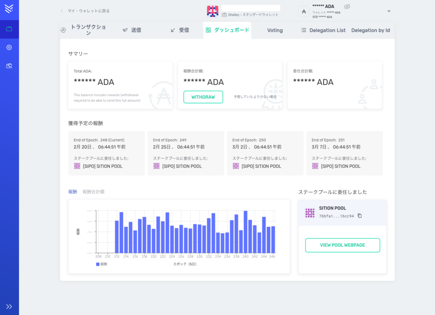Copy the SITION POOL id

[360, 216]
